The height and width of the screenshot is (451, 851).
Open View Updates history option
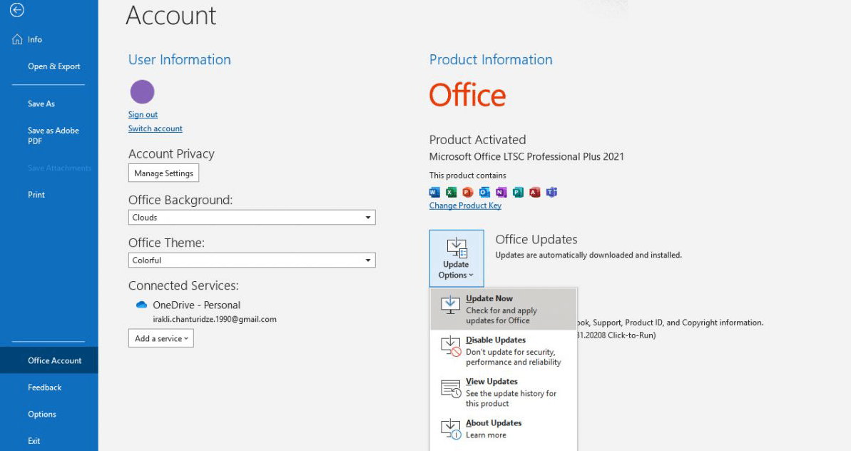503,392
